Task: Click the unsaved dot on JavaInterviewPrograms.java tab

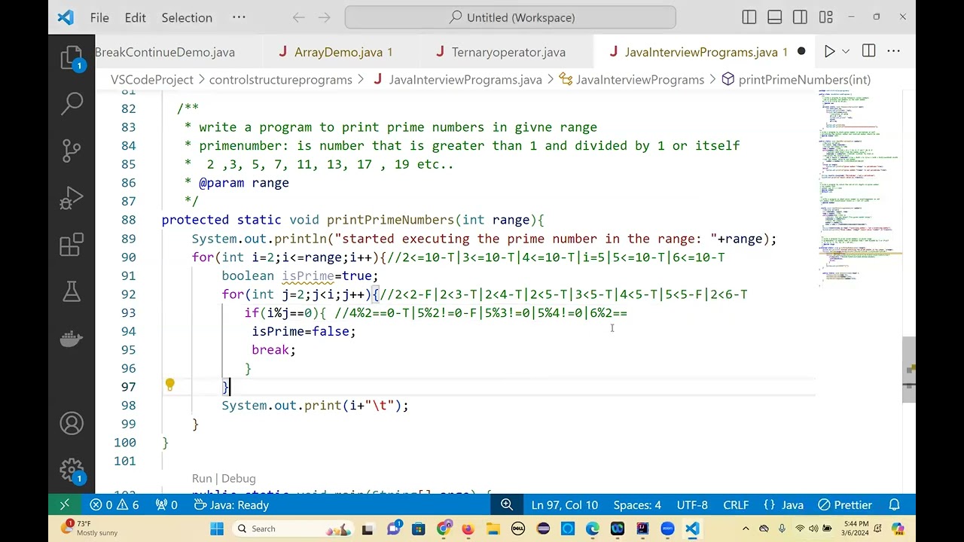Action: 801,52
